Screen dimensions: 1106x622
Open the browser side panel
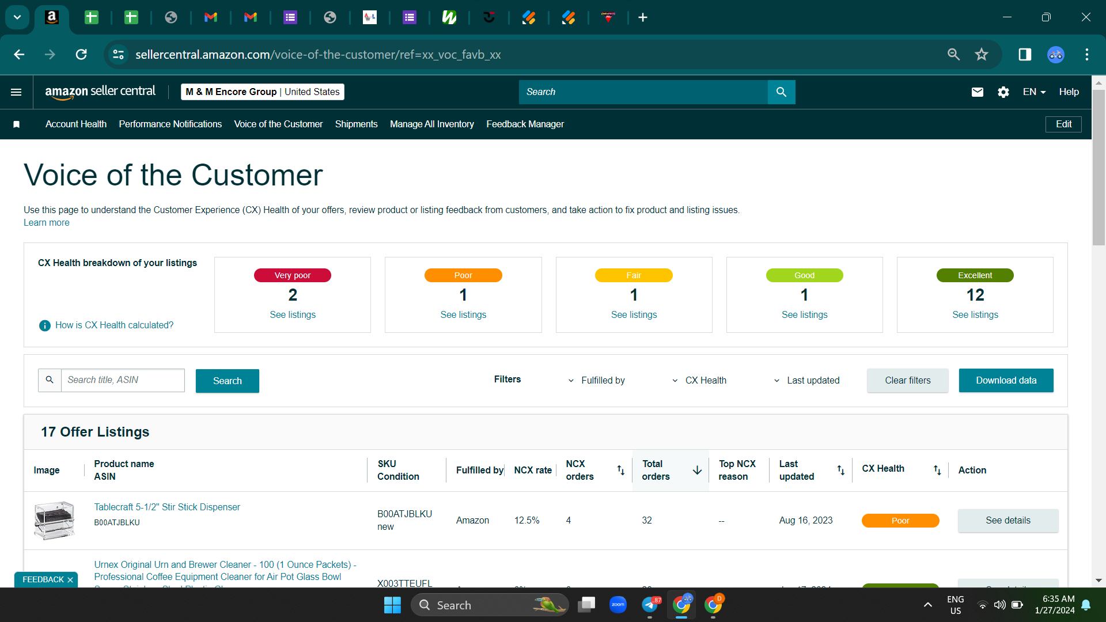point(1025,54)
